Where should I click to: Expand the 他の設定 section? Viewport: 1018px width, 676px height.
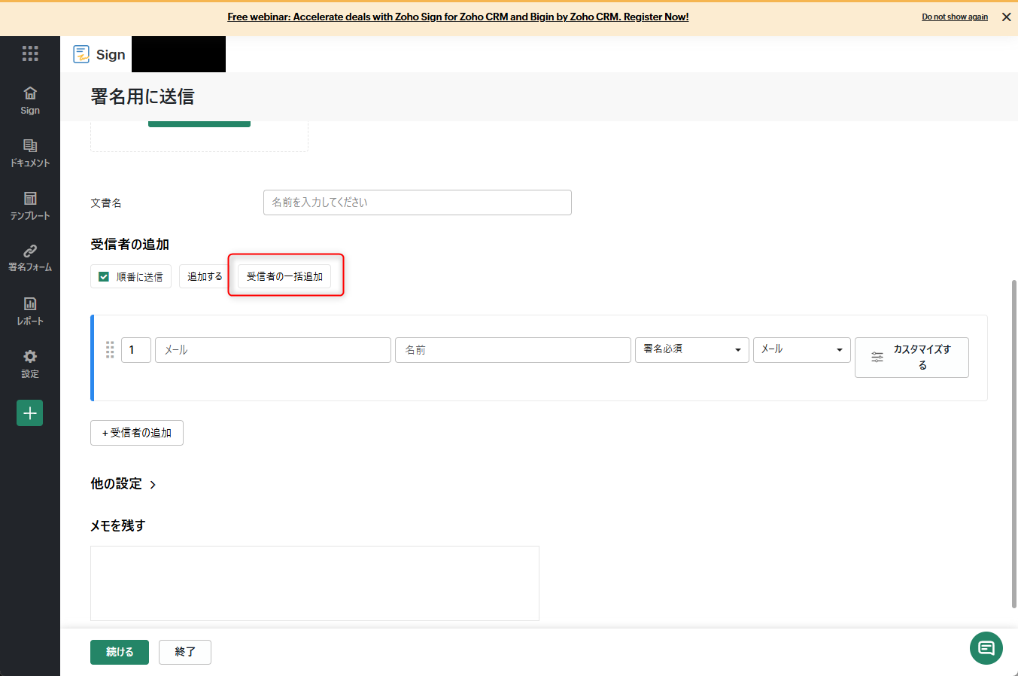123,484
